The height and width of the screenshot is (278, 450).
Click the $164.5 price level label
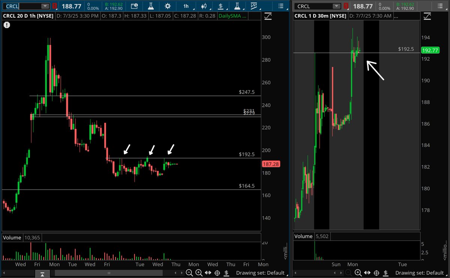click(246, 185)
